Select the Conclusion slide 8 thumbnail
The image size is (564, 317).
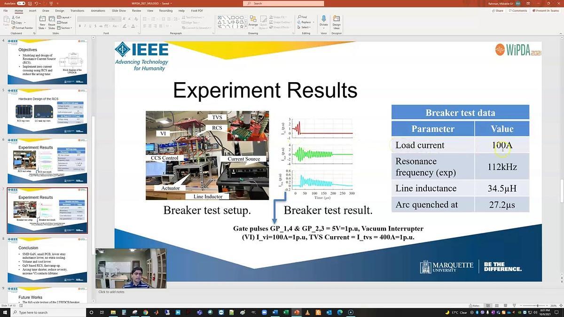pyautogui.click(x=47, y=261)
